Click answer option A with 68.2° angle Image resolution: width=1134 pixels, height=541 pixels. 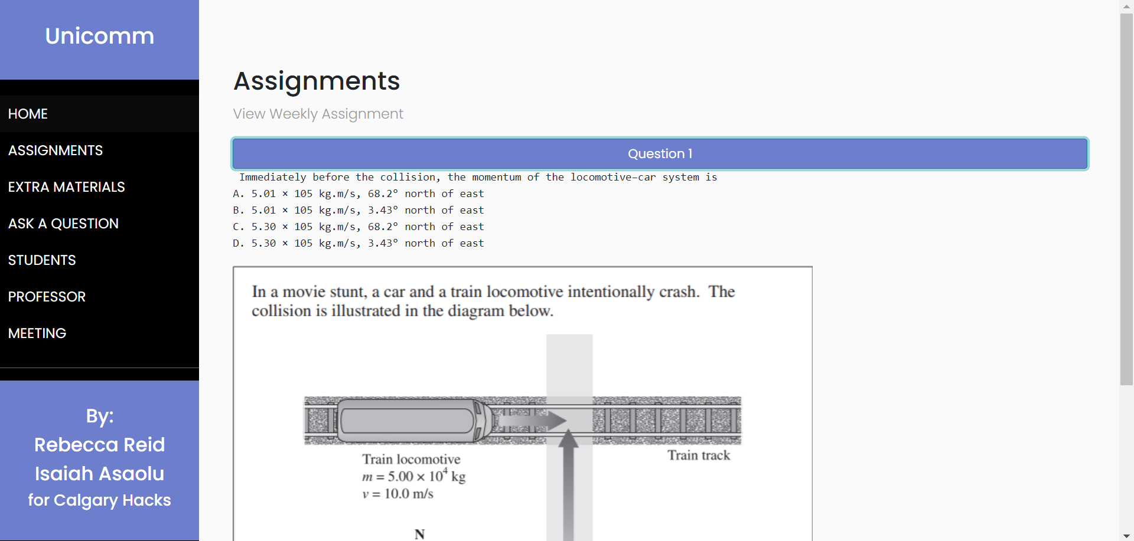click(x=358, y=194)
